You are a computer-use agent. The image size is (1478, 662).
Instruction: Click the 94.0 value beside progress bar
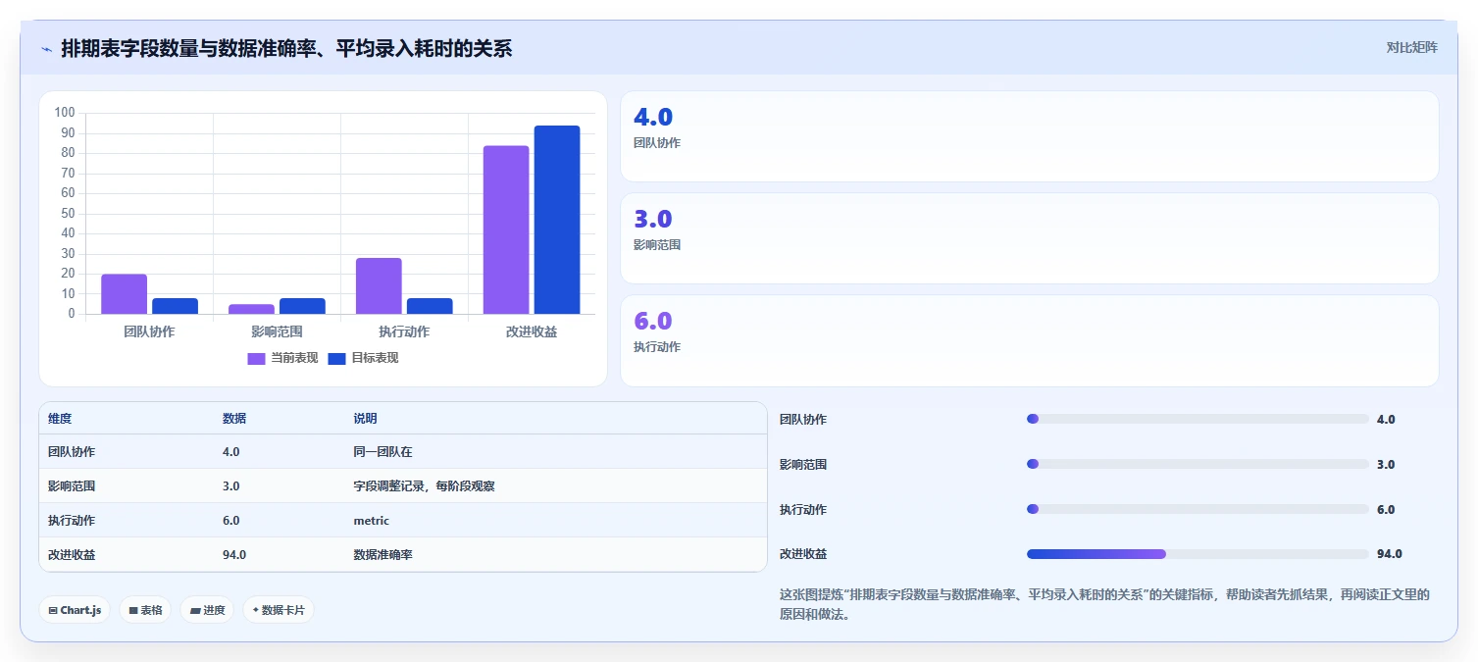click(1390, 554)
